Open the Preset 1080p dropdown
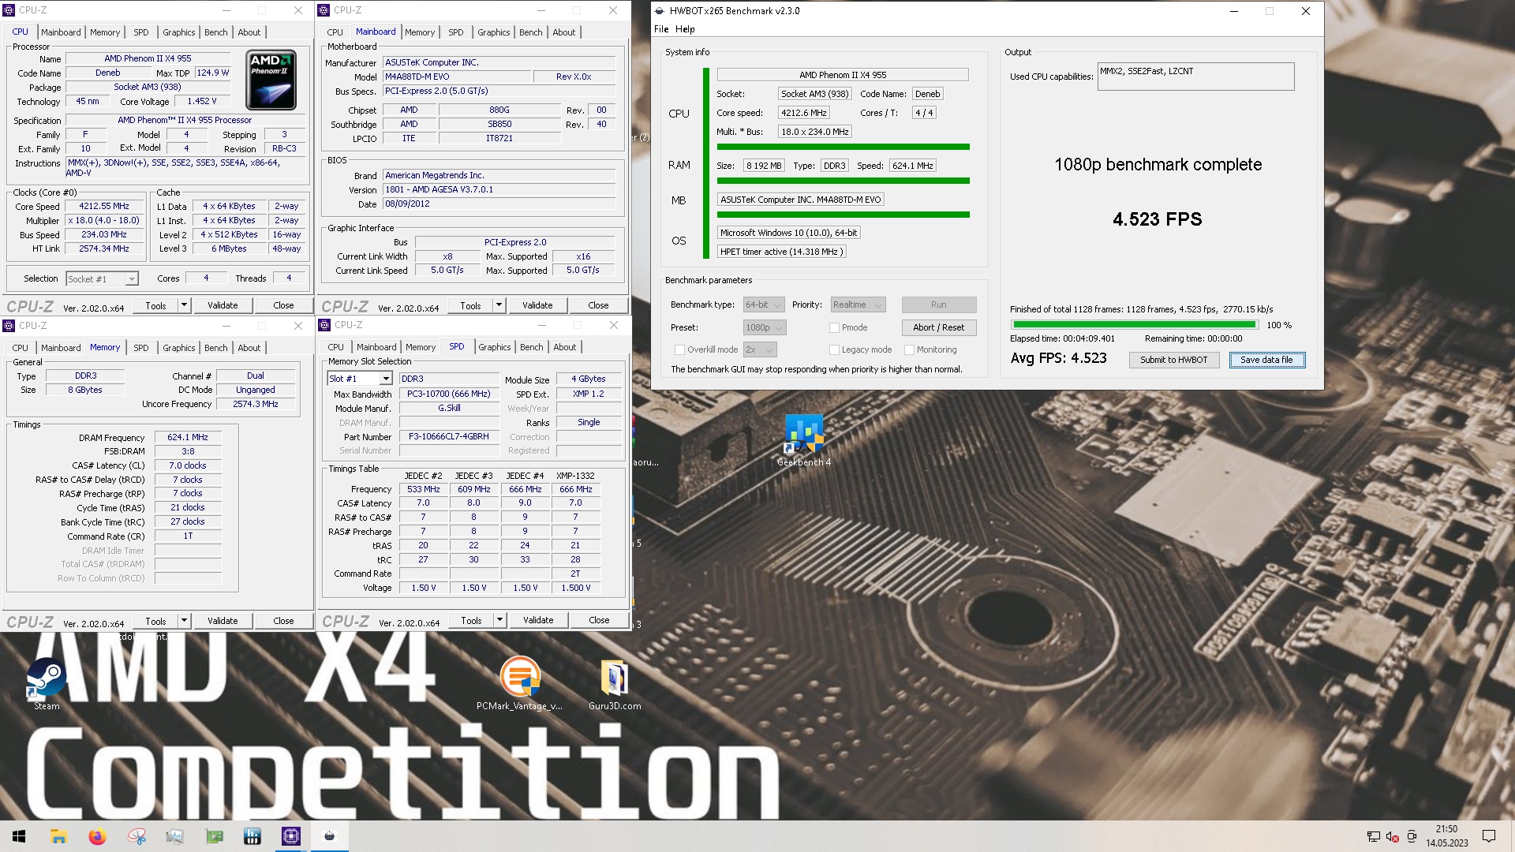 pos(765,327)
